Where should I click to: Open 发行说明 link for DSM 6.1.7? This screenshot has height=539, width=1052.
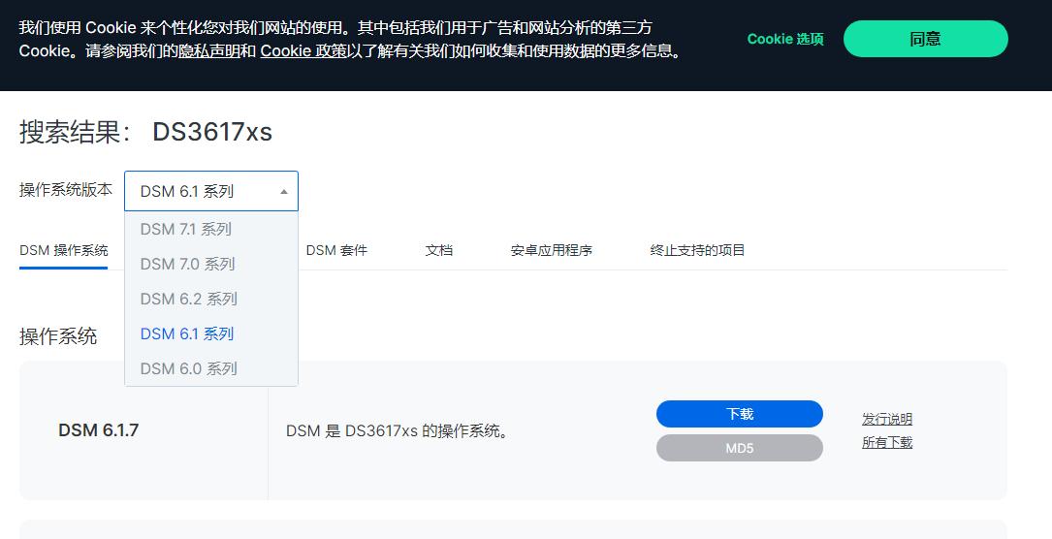point(887,419)
